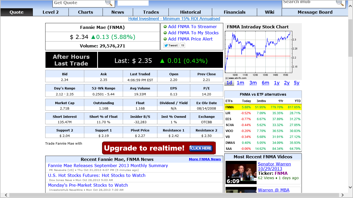Click the Search iHub magnifier icon
This screenshot has height=198, width=353.
pos(340,3)
